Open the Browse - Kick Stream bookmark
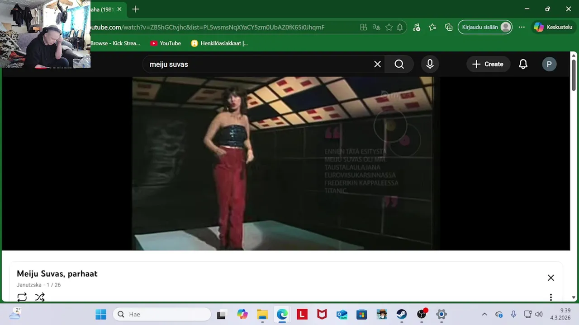 click(115, 43)
